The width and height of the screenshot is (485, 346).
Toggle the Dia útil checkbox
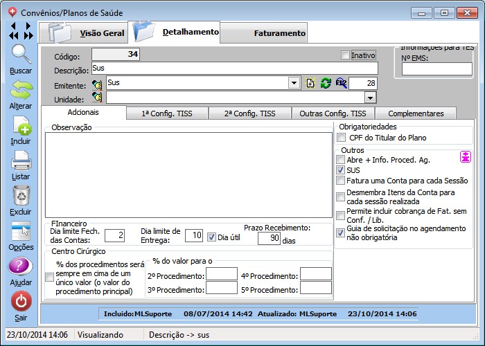pos(212,236)
